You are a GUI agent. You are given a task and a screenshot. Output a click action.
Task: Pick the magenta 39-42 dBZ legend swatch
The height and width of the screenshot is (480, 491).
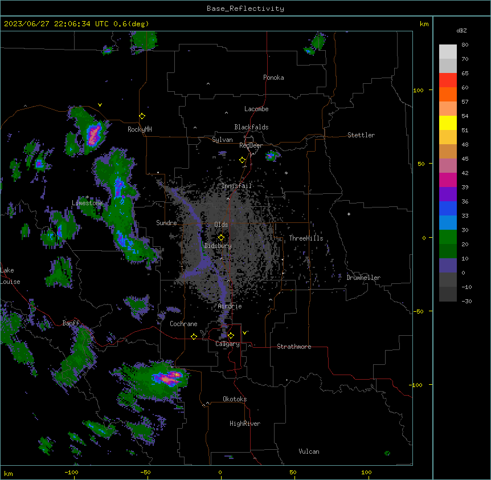point(448,180)
